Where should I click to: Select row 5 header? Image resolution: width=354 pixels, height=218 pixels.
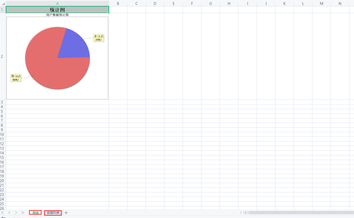pos(3,111)
